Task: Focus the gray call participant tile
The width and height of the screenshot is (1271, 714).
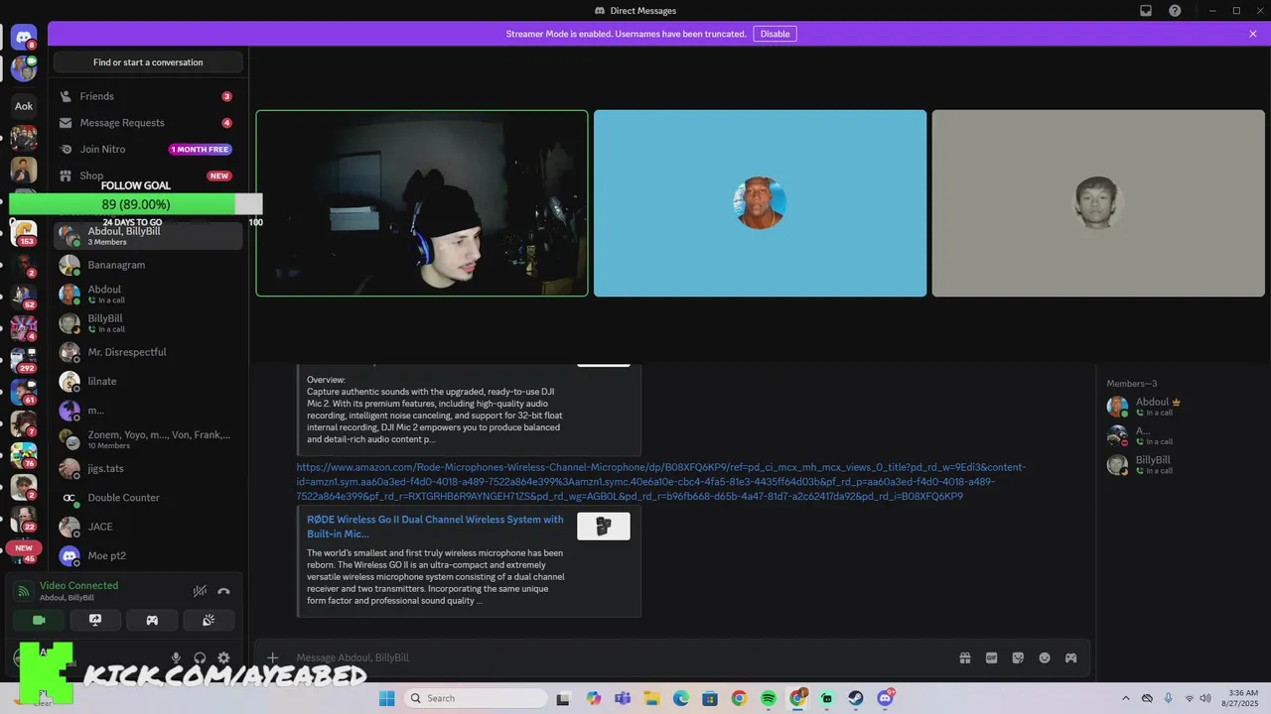Action: 1098,203
